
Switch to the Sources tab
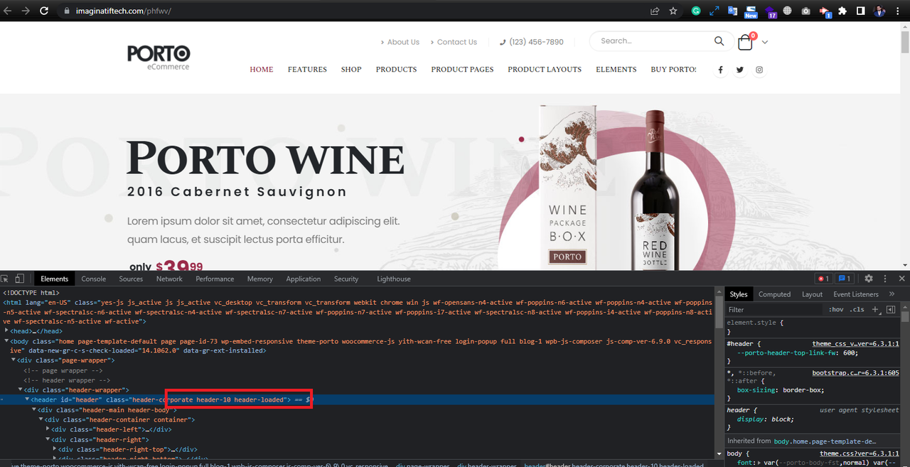[x=131, y=279]
